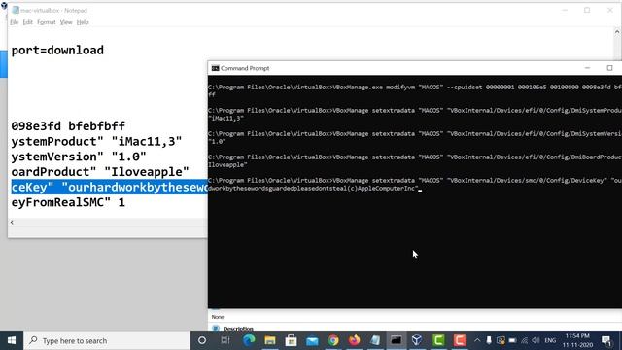Image resolution: width=622 pixels, height=350 pixels.
Task: Click the taskbar search box
Action: pyautogui.click(x=107, y=340)
